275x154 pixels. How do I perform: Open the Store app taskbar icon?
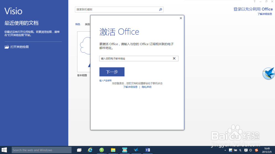point(125,150)
